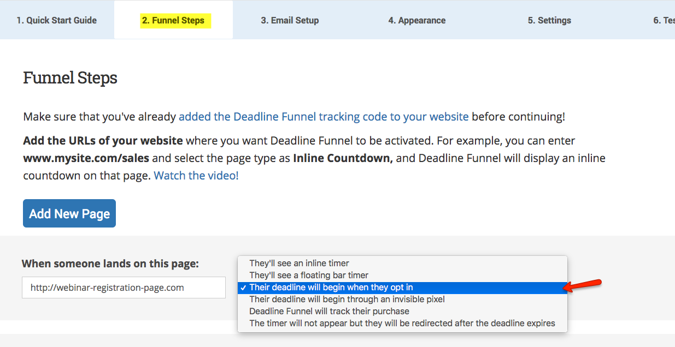This screenshot has width=675, height=347.
Task: Click the Add New Page button
Action: click(69, 213)
